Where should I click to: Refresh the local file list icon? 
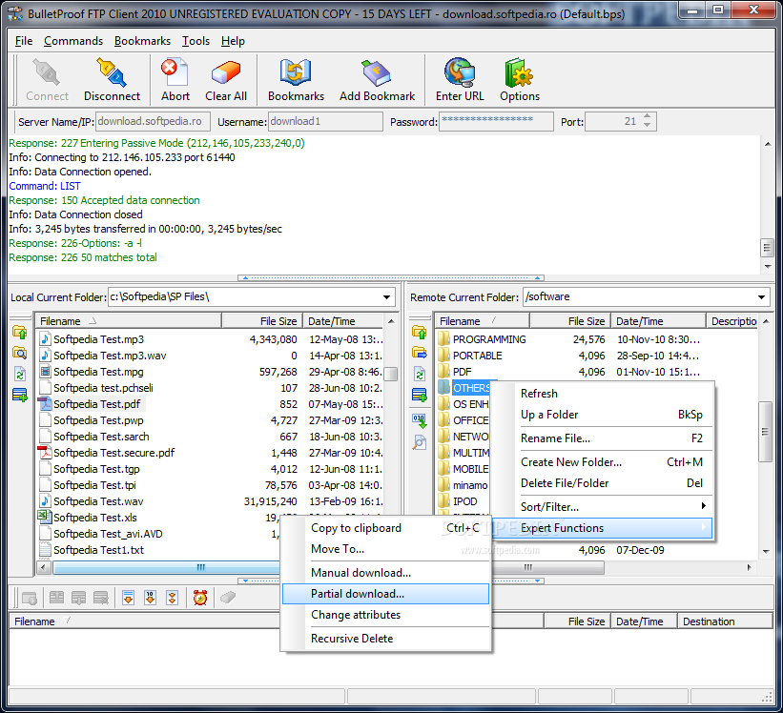point(19,375)
